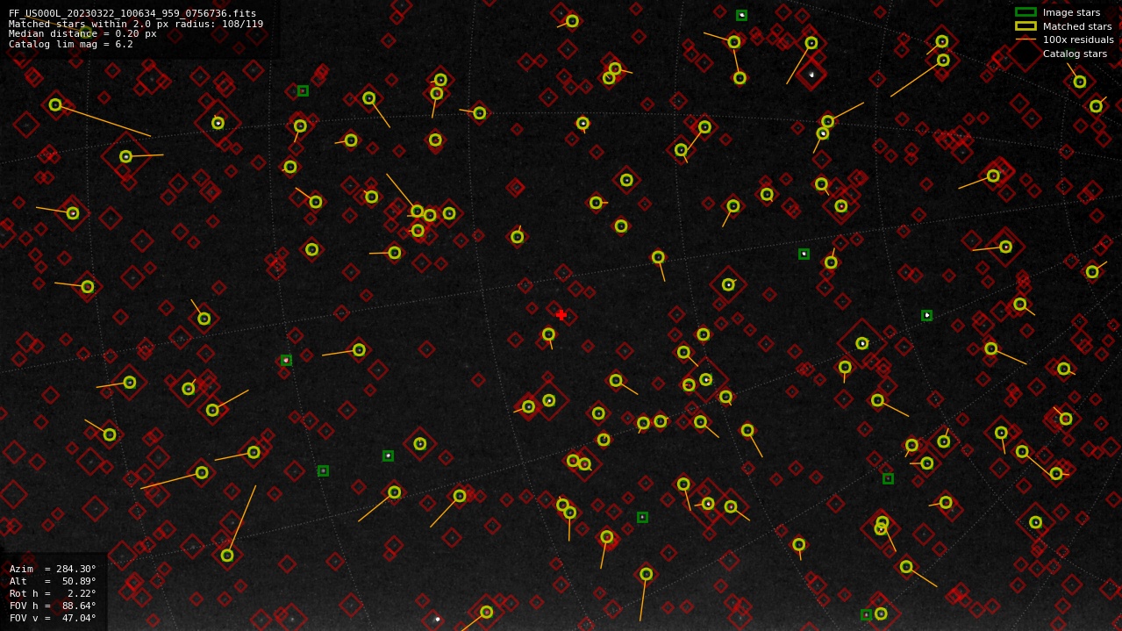Select the 'Catalog lim mag = 6.2' text
Image resolution: width=1122 pixels, height=631 pixels.
click(x=71, y=44)
